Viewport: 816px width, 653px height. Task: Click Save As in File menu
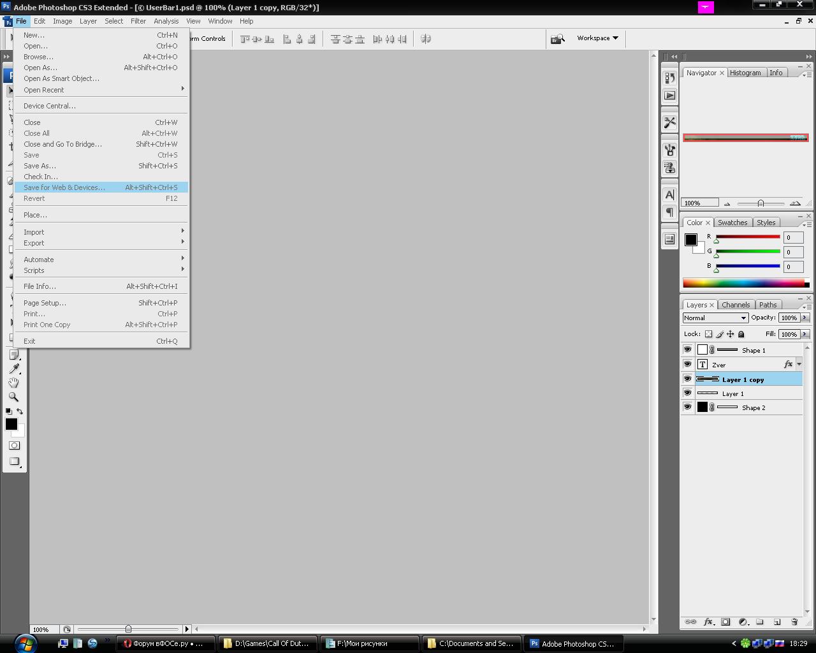[x=40, y=166]
